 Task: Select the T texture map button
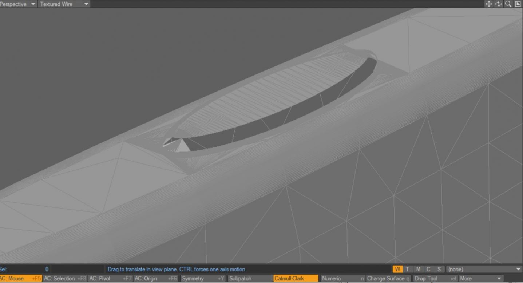[408, 269]
